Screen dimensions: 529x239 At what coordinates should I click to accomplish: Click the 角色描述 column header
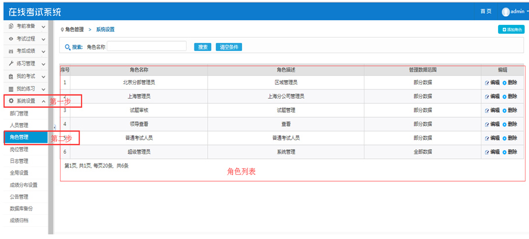point(286,70)
